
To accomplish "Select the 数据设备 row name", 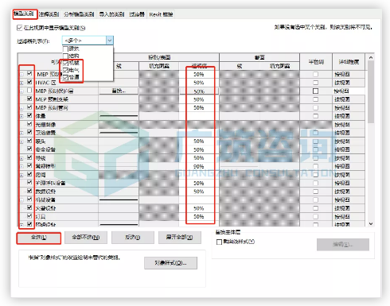I will (45, 192).
